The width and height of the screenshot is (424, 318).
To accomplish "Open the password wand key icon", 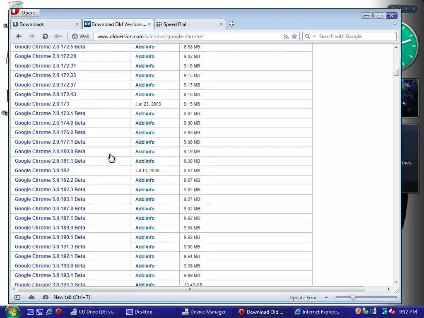I will click(58, 36).
